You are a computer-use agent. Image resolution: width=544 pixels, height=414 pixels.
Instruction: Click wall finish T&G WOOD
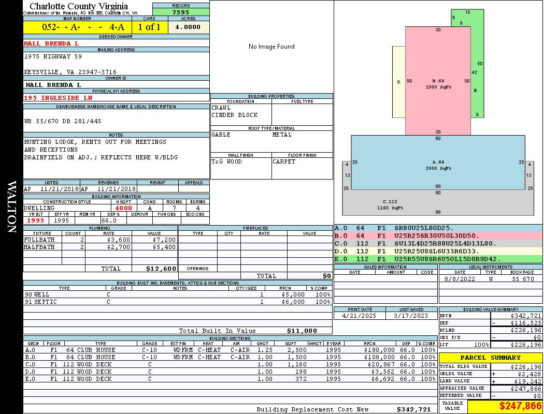point(226,162)
